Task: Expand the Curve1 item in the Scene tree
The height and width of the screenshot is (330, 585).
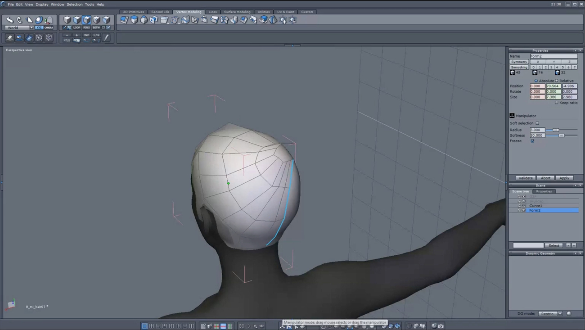Action: coord(518,206)
